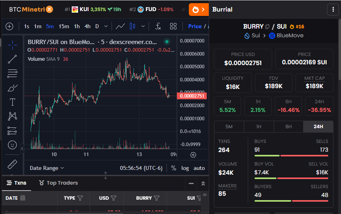Switch chart to line style

120,27
